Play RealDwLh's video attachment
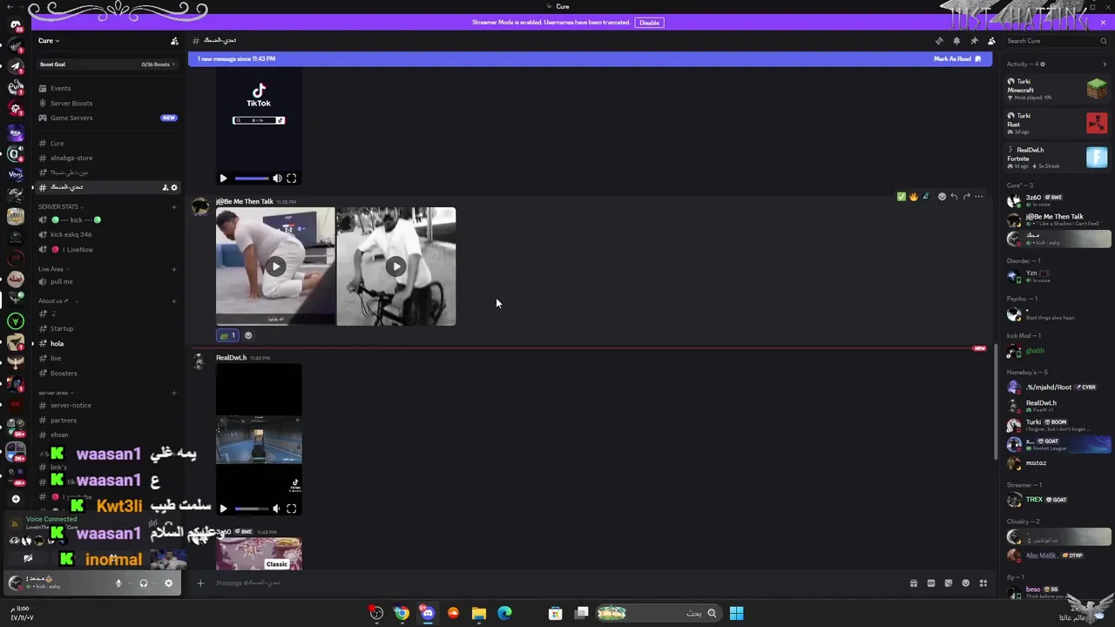This screenshot has width=1115, height=627. (x=223, y=509)
